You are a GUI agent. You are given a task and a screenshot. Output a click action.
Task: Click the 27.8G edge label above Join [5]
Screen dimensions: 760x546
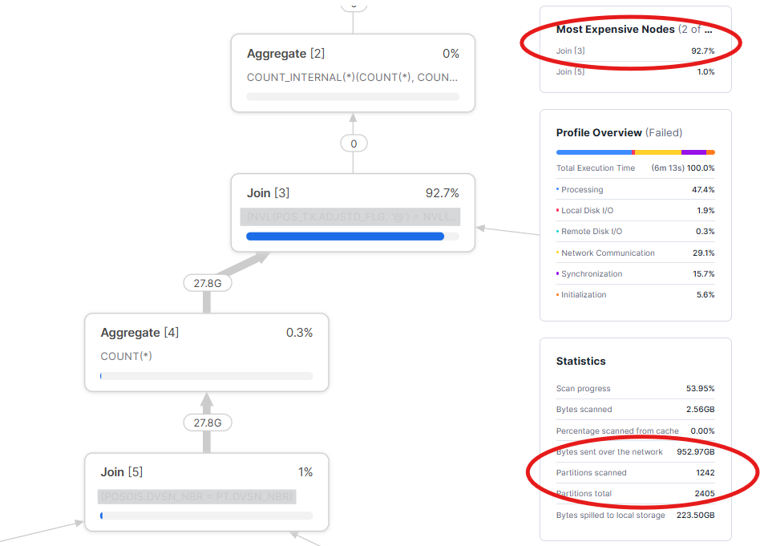tap(207, 422)
